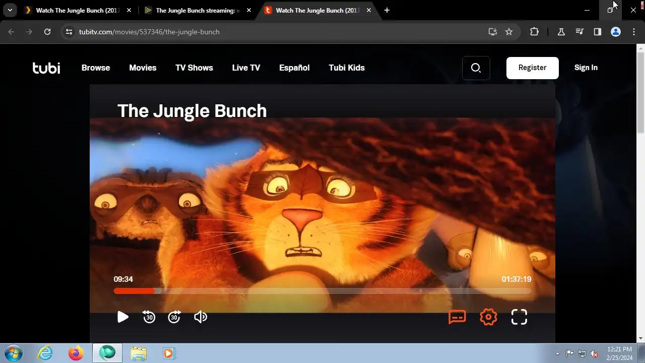The height and width of the screenshot is (363, 645).
Task: View site information icon in address bar
Action: (x=69, y=32)
